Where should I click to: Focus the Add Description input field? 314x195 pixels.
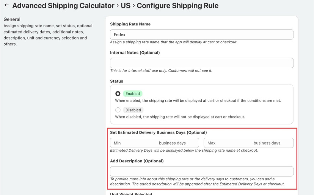pyautogui.click(x=202, y=171)
